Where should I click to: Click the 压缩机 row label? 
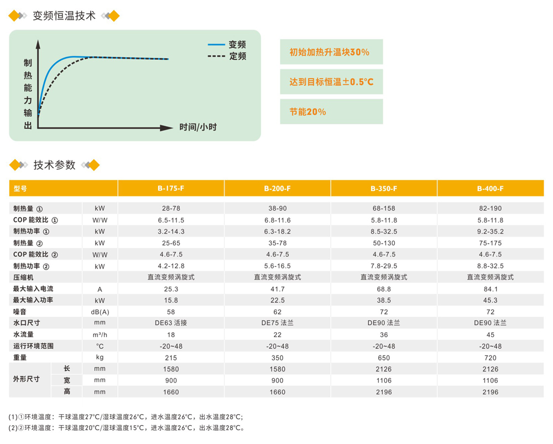coord(23,277)
